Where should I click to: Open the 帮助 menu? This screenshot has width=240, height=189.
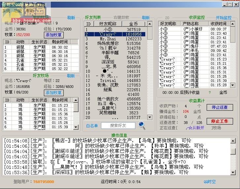[x=30, y=11]
